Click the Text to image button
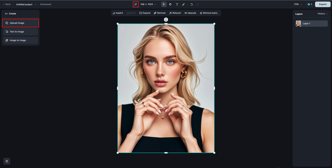The height and width of the screenshot is (168, 332). 20,32
